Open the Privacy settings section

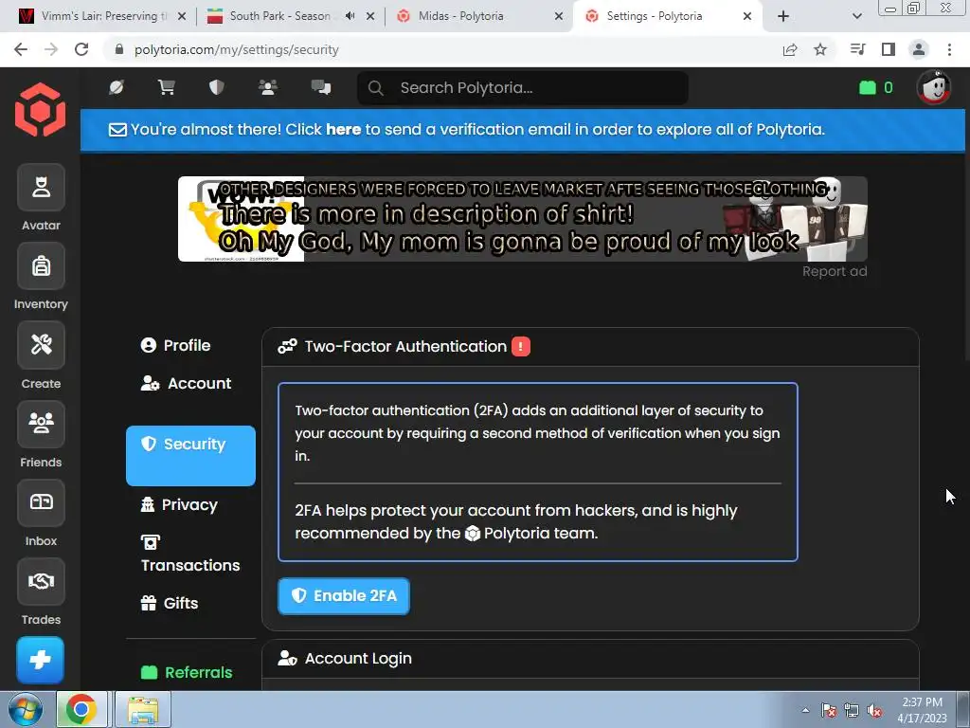[x=179, y=505]
